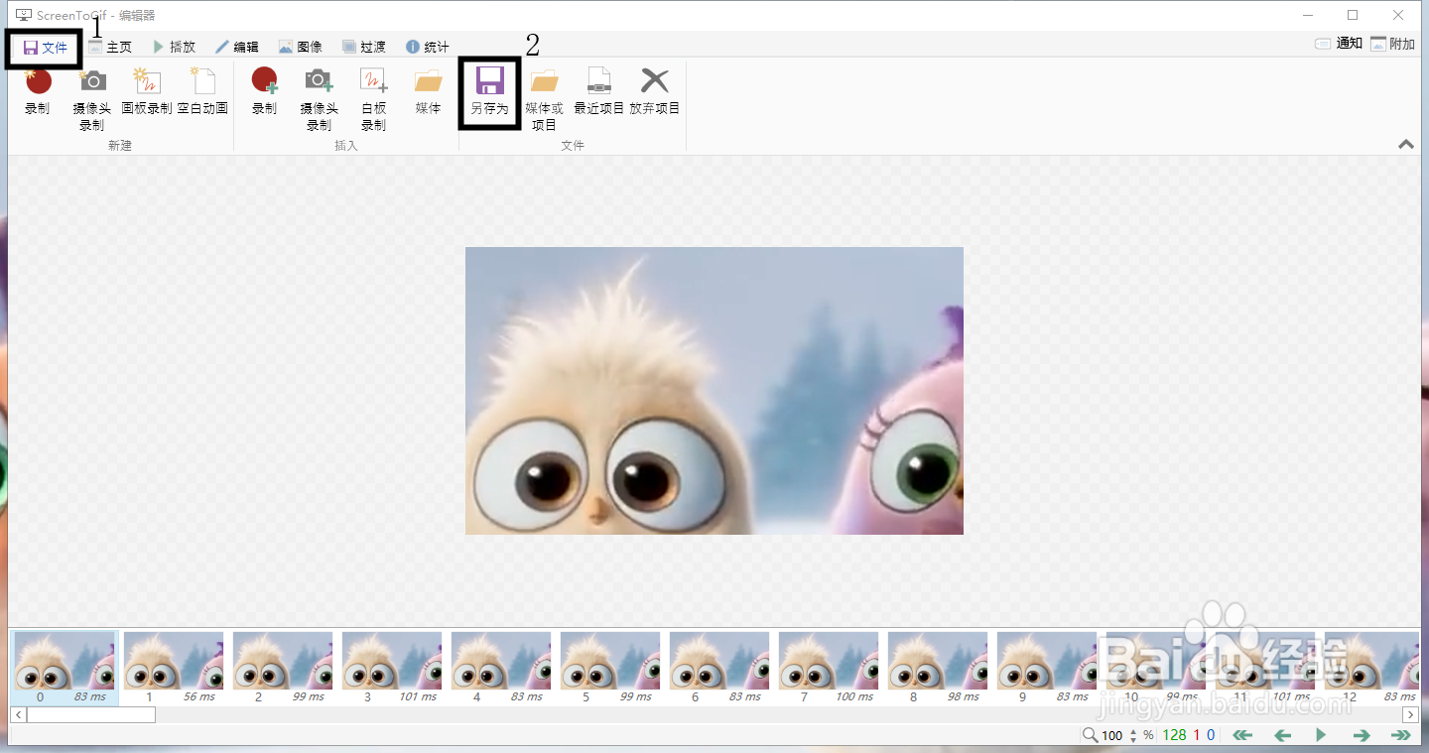Start new 录制 in 新建 group

click(x=38, y=92)
